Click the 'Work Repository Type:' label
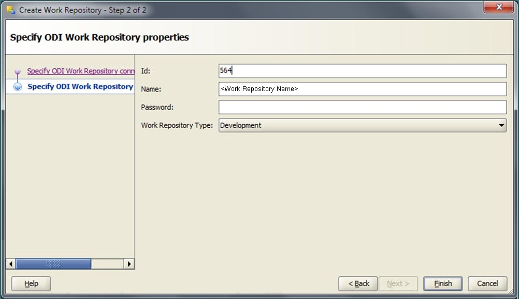Screen dimensions: 519x299 click(x=177, y=125)
